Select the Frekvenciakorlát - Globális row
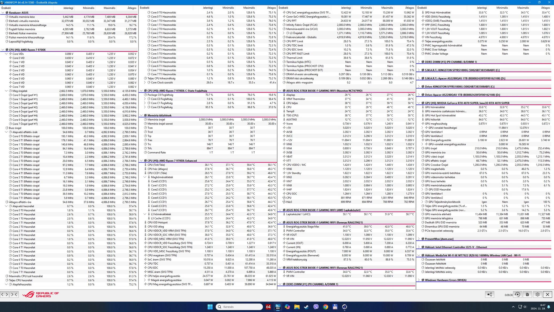 pos(346,37)
